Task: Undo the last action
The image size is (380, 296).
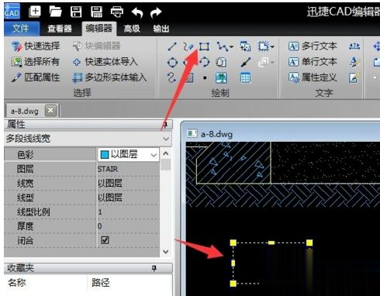Action: [137, 12]
